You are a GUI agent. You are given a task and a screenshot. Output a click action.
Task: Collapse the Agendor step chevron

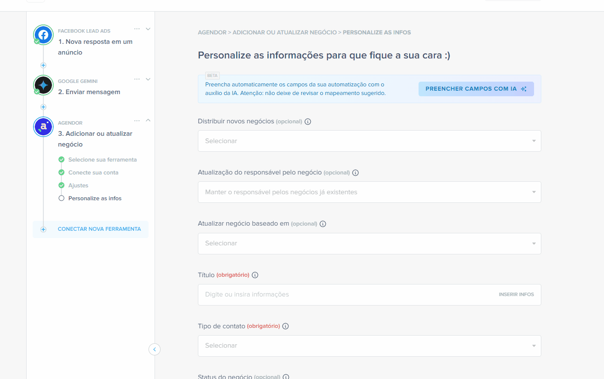148,120
